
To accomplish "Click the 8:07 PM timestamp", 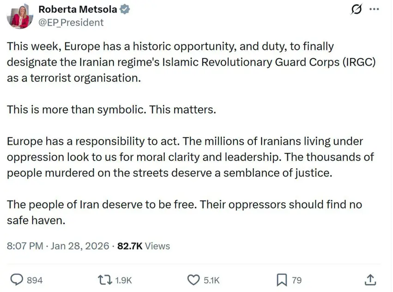I will click(x=25, y=246).
